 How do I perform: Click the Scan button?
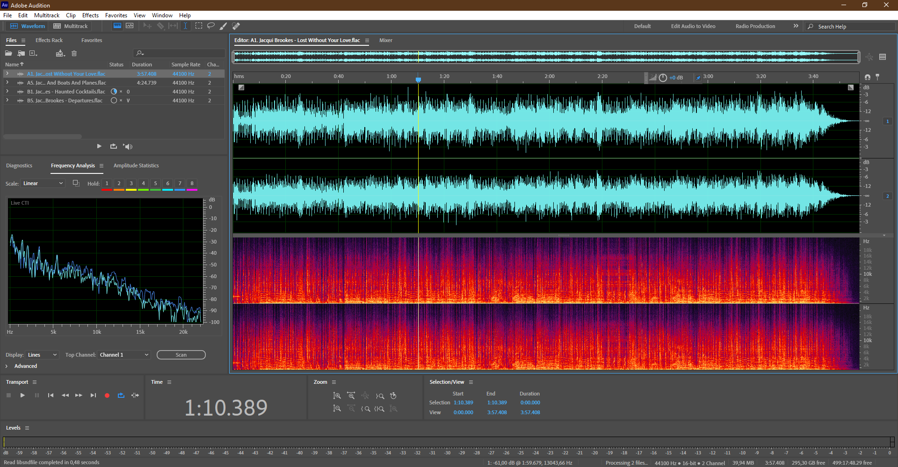point(181,355)
